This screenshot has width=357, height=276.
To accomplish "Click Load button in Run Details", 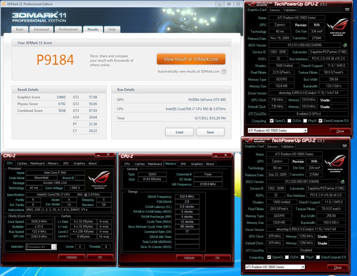I will point(179,132).
